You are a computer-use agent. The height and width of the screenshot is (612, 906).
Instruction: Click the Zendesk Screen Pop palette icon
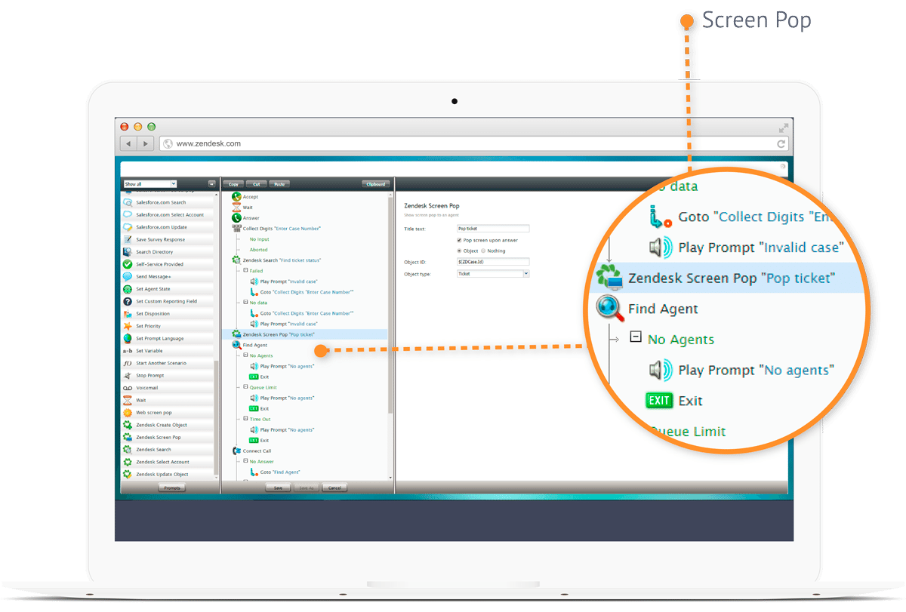(128, 437)
